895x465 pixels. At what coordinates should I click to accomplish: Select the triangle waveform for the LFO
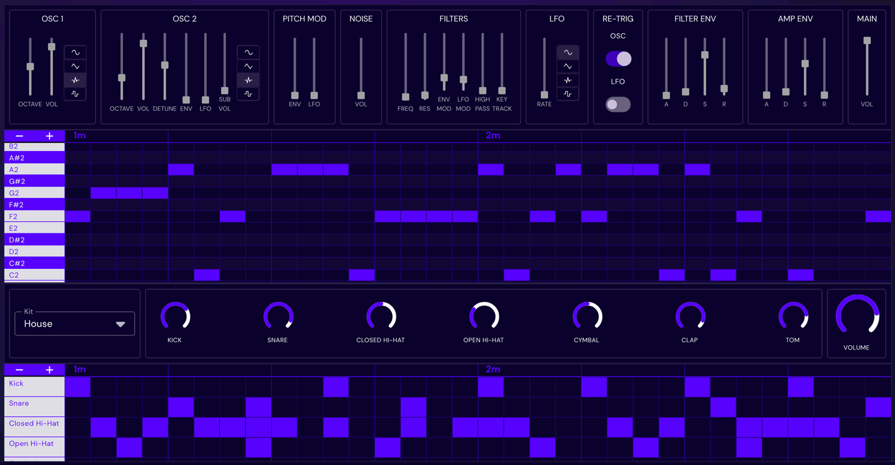[x=568, y=66]
